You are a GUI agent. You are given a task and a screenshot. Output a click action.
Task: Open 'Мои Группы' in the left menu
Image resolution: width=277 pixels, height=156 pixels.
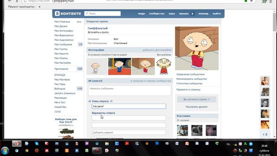(61, 49)
